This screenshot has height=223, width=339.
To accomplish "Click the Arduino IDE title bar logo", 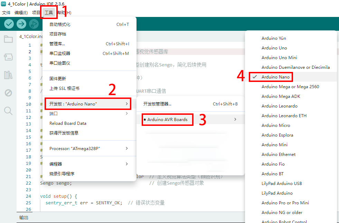I will tap(3, 4).
